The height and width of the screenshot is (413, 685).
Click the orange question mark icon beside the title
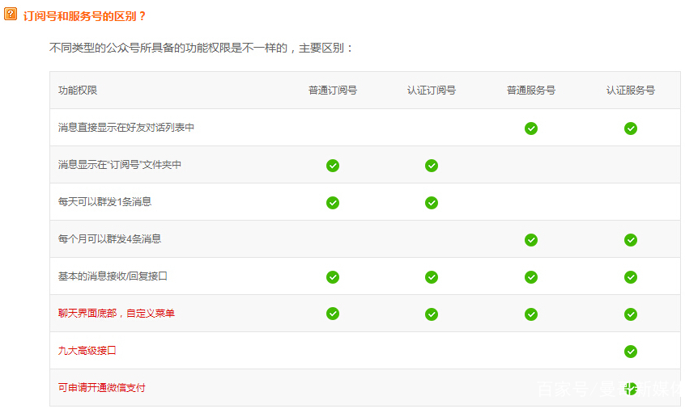pyautogui.click(x=11, y=14)
